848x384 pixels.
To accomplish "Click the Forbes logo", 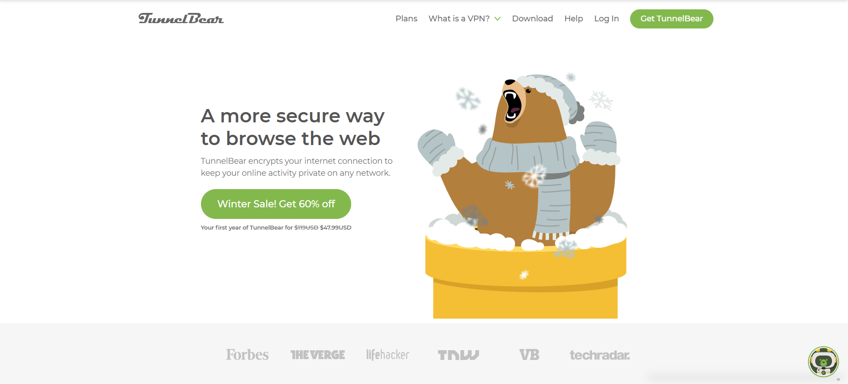I will 247,355.
